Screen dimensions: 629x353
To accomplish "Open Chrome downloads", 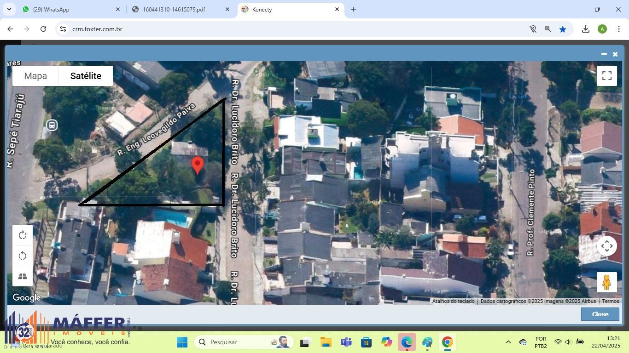I will 586,29.
